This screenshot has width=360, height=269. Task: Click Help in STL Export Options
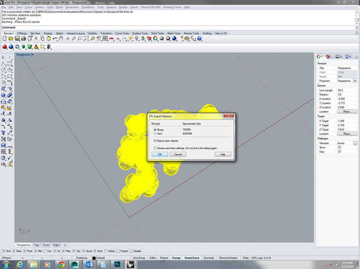[223, 154]
